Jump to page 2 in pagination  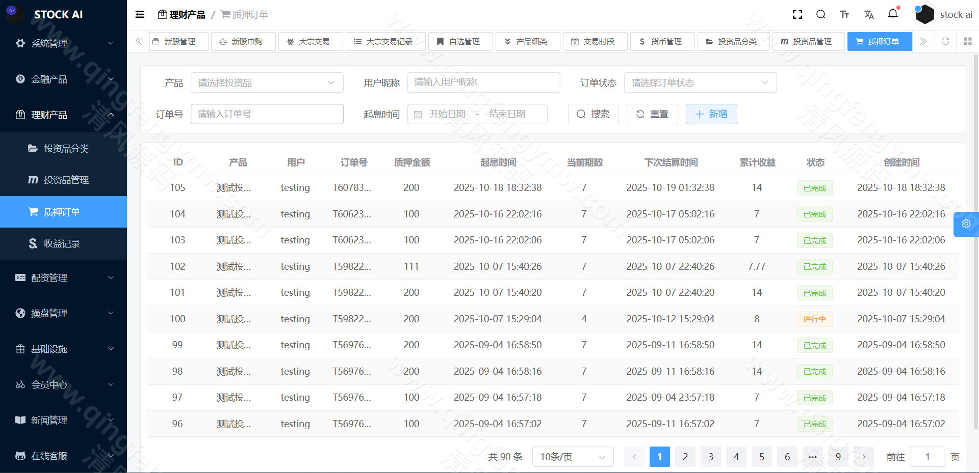685,457
